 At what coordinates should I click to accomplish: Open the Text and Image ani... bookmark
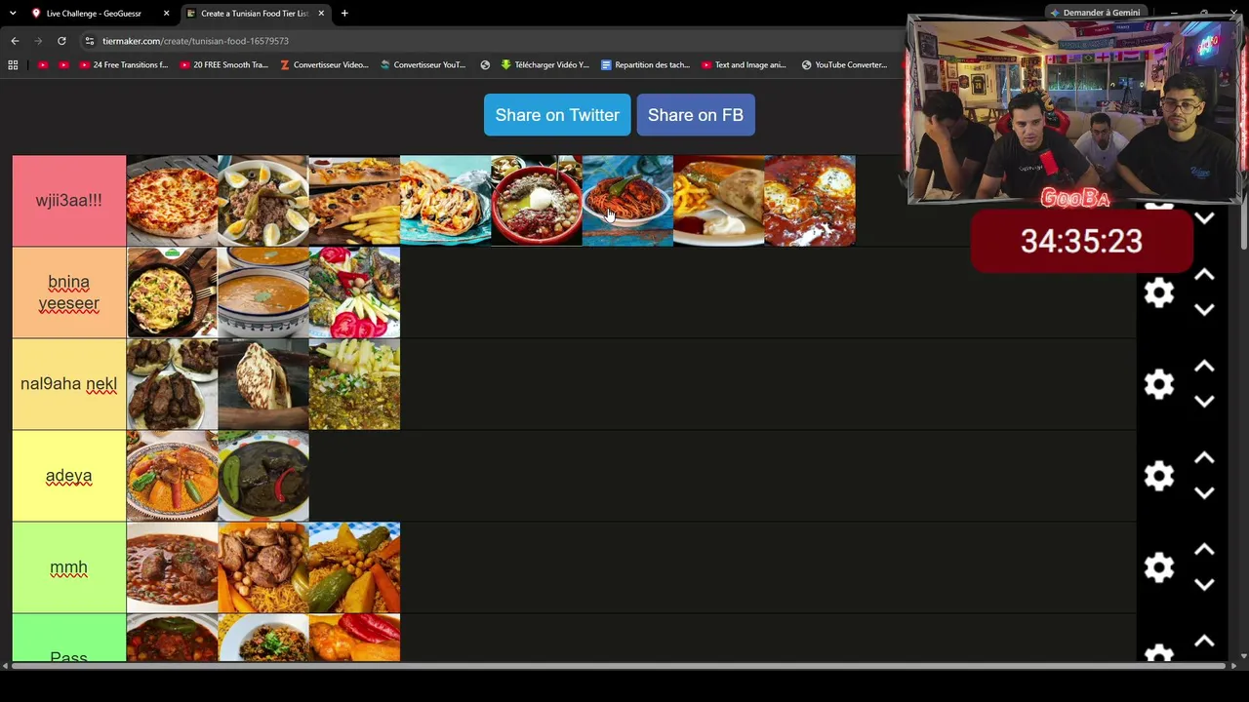(744, 65)
